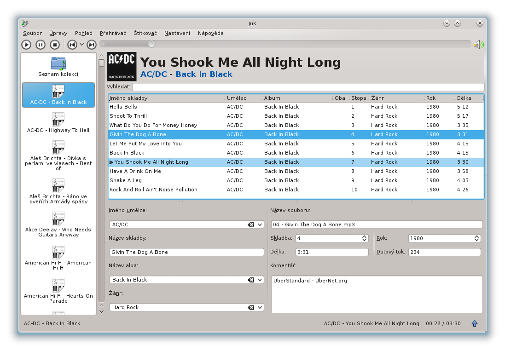Click the Rok year stepper arrows

[x=476, y=238]
